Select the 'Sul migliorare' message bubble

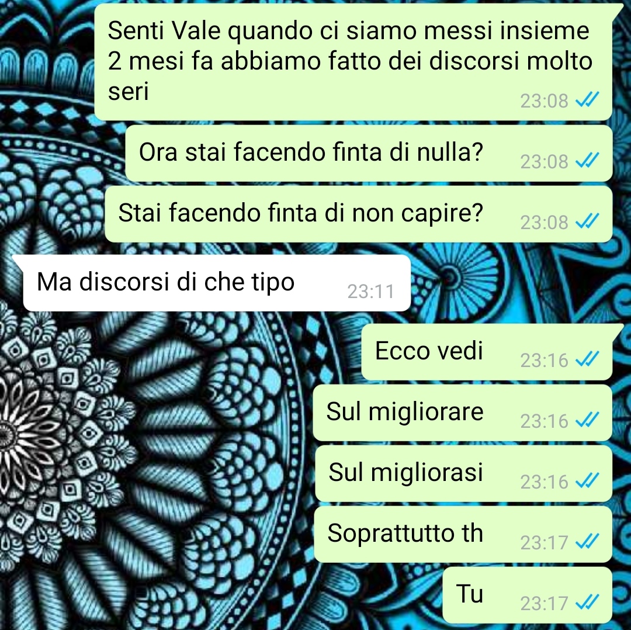463,413
